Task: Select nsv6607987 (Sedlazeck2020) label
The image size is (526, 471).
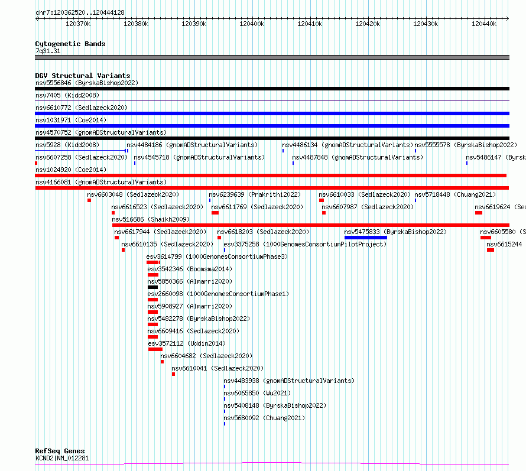Action: [368, 207]
